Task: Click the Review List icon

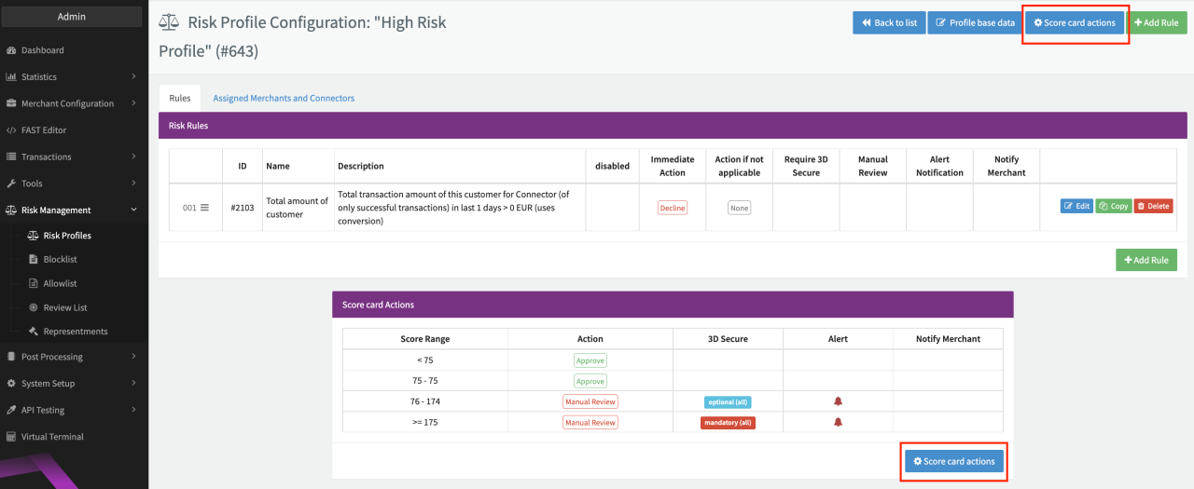Action: (x=34, y=307)
